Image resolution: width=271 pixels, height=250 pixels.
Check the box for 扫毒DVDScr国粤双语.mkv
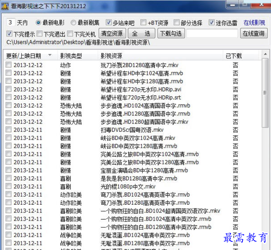click(x=8, y=129)
